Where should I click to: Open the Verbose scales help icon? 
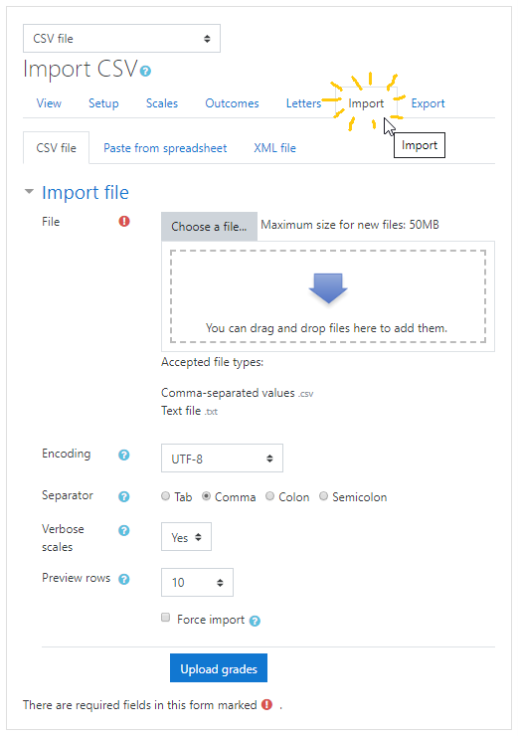pyautogui.click(x=124, y=530)
